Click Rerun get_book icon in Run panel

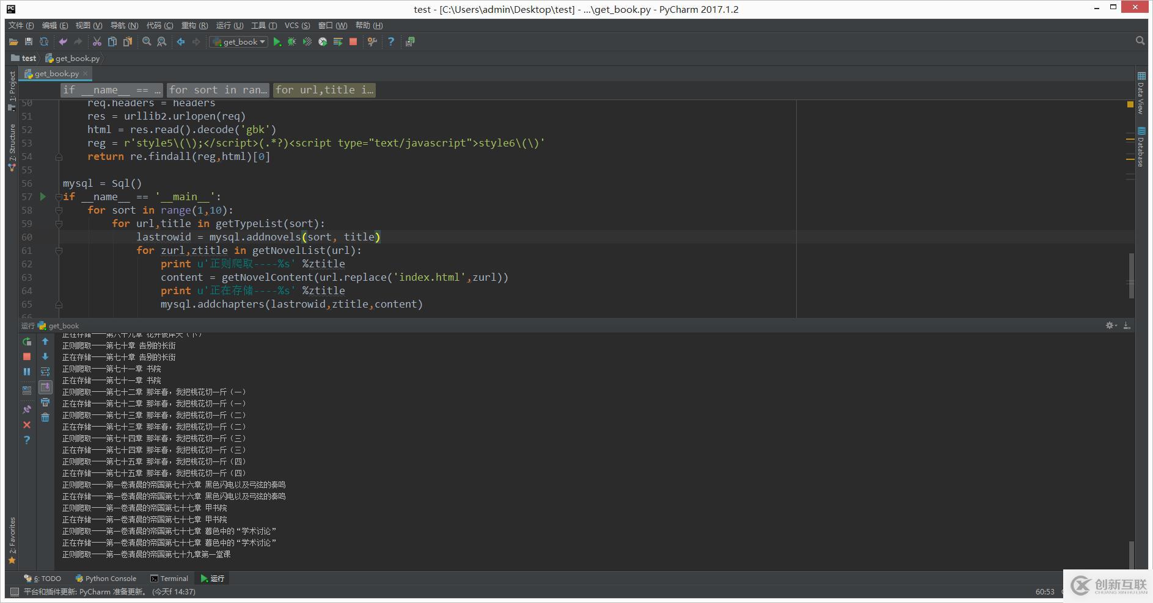(27, 342)
